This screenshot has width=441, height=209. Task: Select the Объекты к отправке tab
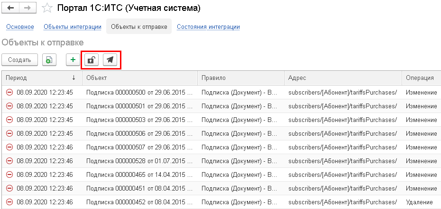coord(139,27)
